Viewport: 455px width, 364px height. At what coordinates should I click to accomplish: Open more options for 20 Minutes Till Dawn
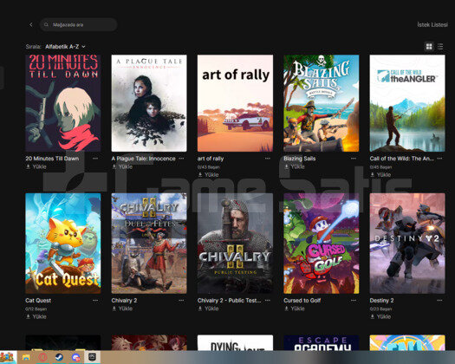pos(95,159)
